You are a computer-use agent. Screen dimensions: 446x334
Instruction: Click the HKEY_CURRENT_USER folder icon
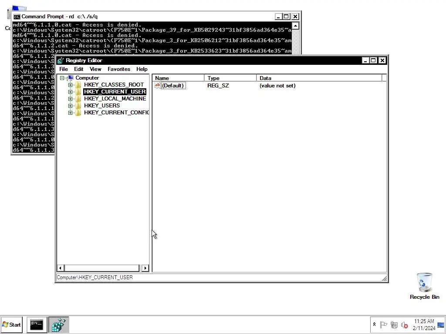pyautogui.click(x=78, y=92)
